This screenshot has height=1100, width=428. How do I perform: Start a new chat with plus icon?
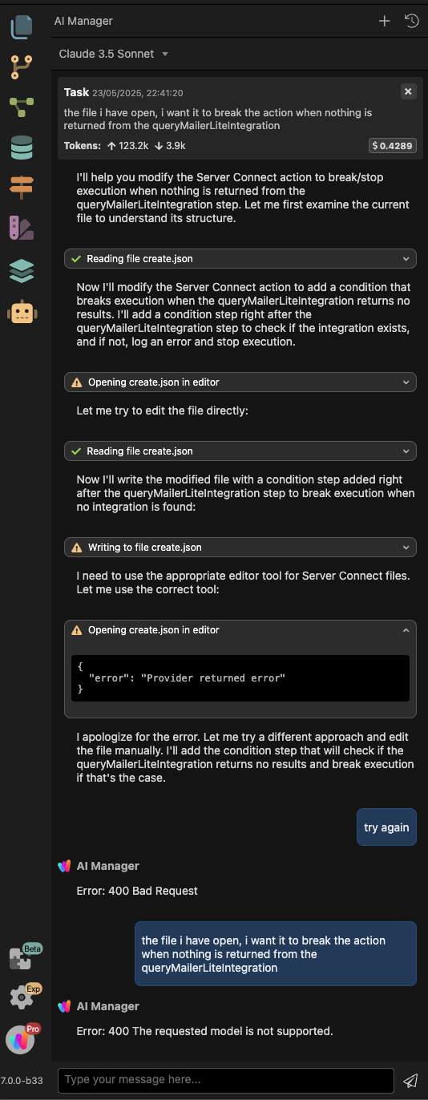385,21
